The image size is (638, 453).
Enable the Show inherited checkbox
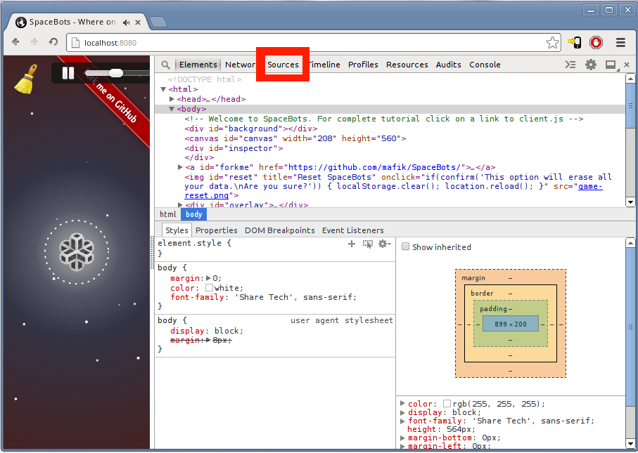tap(405, 247)
